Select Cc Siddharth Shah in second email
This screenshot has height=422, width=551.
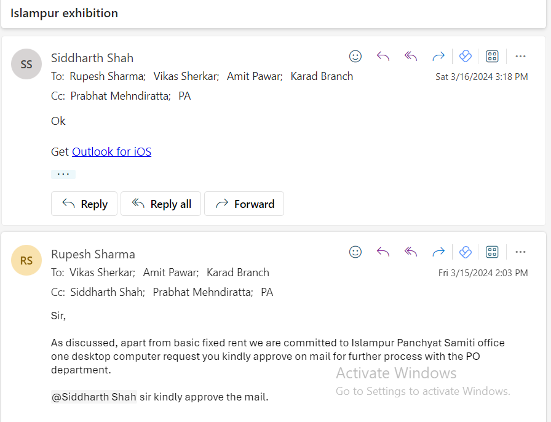coord(108,292)
